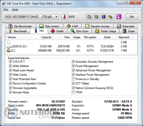The width and height of the screenshot is (143, 126).
Task: Sort by the Capacity column header
Action: point(44,37)
